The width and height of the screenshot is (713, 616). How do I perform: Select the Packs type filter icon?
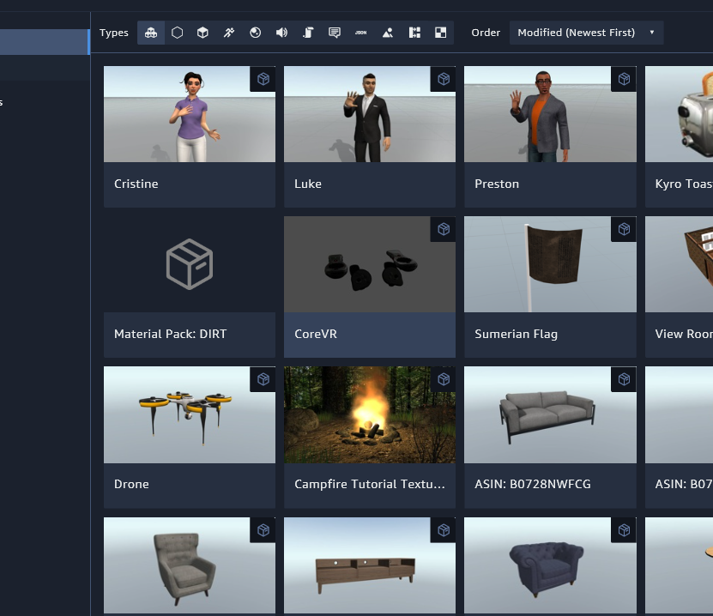pyautogui.click(x=151, y=33)
